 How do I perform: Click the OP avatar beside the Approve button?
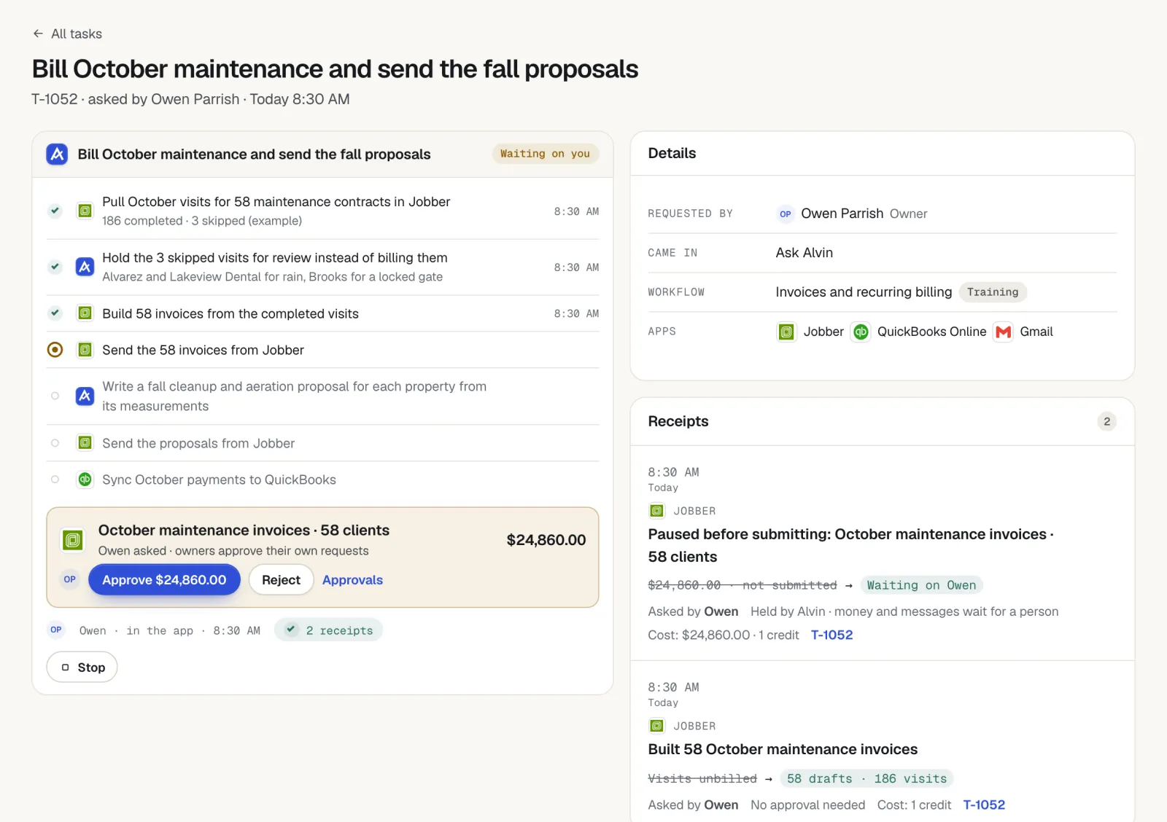70,579
